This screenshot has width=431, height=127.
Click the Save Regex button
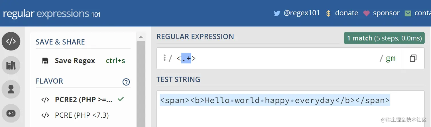75,61
